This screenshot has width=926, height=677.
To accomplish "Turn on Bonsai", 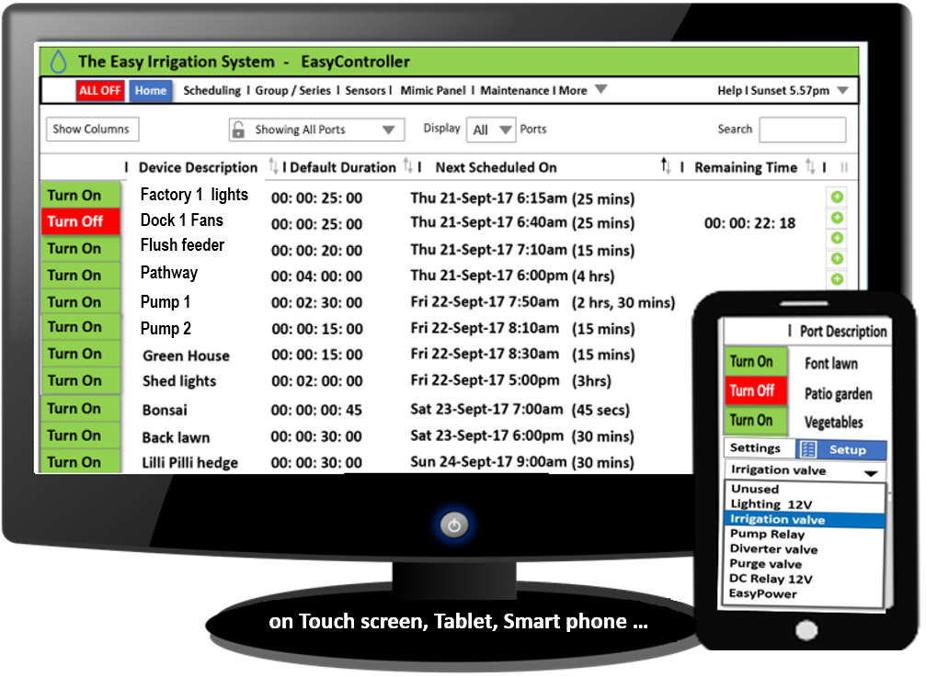I will click(x=80, y=408).
